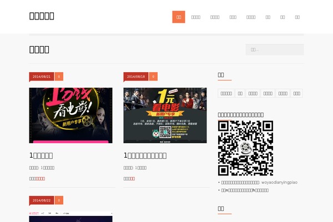Image resolution: width=333 pixels, height=222 pixels.
Task: Open the only three-character item in the top navigation
Action: 233,17
